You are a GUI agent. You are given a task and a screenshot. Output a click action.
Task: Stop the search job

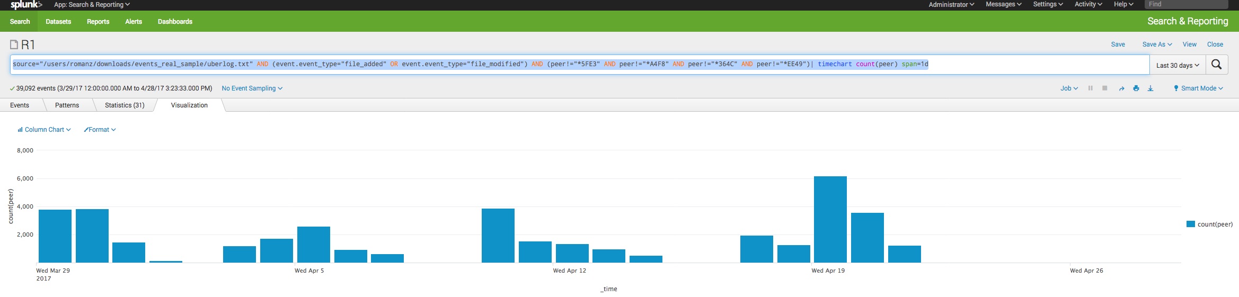[x=1104, y=88]
